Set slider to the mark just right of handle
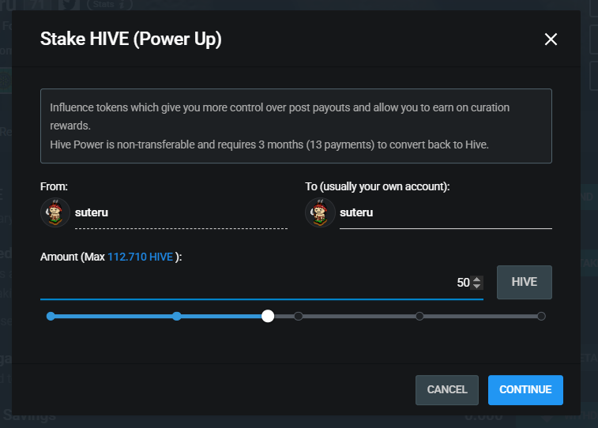This screenshot has width=598, height=428. click(x=299, y=316)
